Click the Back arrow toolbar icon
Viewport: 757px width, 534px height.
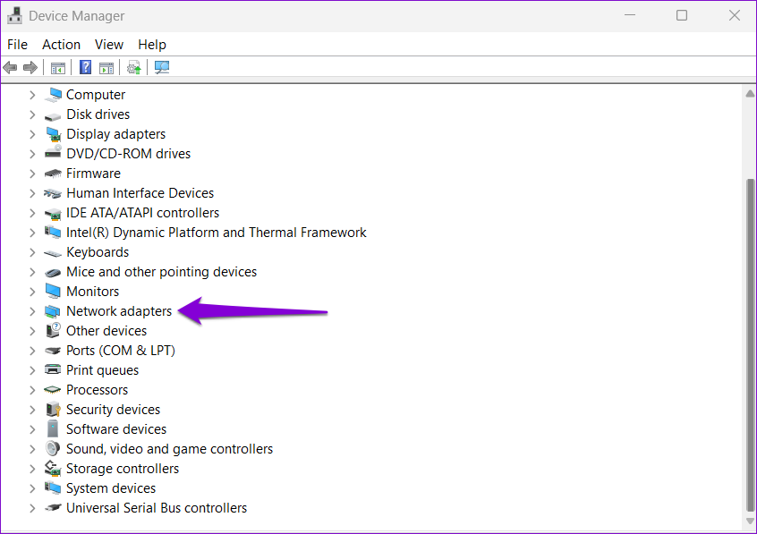click(10, 68)
